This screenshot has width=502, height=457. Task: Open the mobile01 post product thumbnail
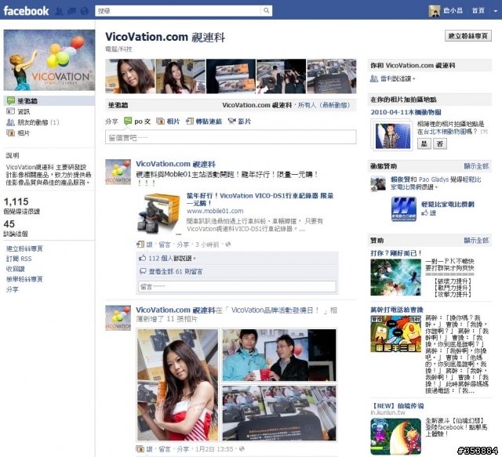coord(158,213)
